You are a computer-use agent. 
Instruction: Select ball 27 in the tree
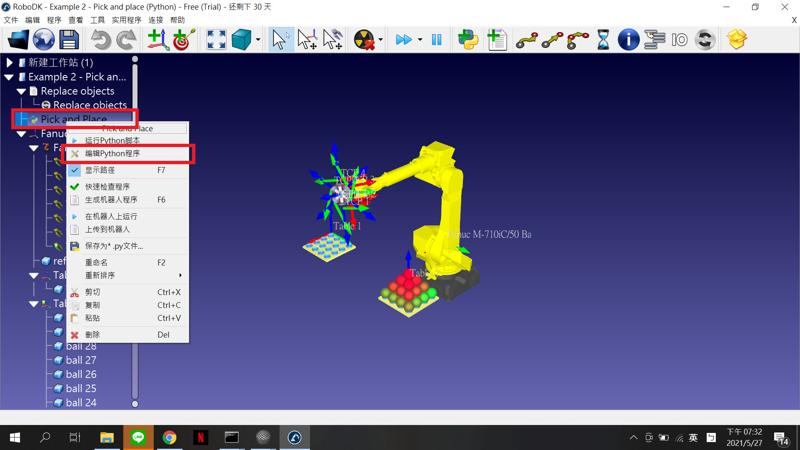coord(81,360)
